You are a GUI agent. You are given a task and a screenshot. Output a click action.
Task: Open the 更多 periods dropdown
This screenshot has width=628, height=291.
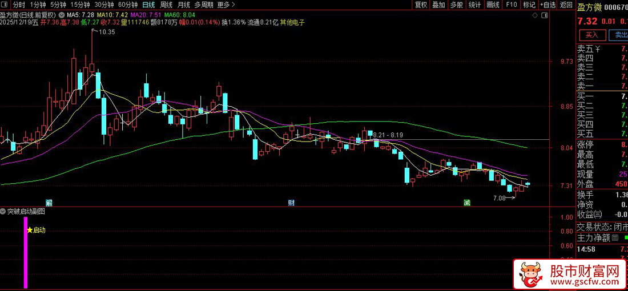tap(226, 5)
